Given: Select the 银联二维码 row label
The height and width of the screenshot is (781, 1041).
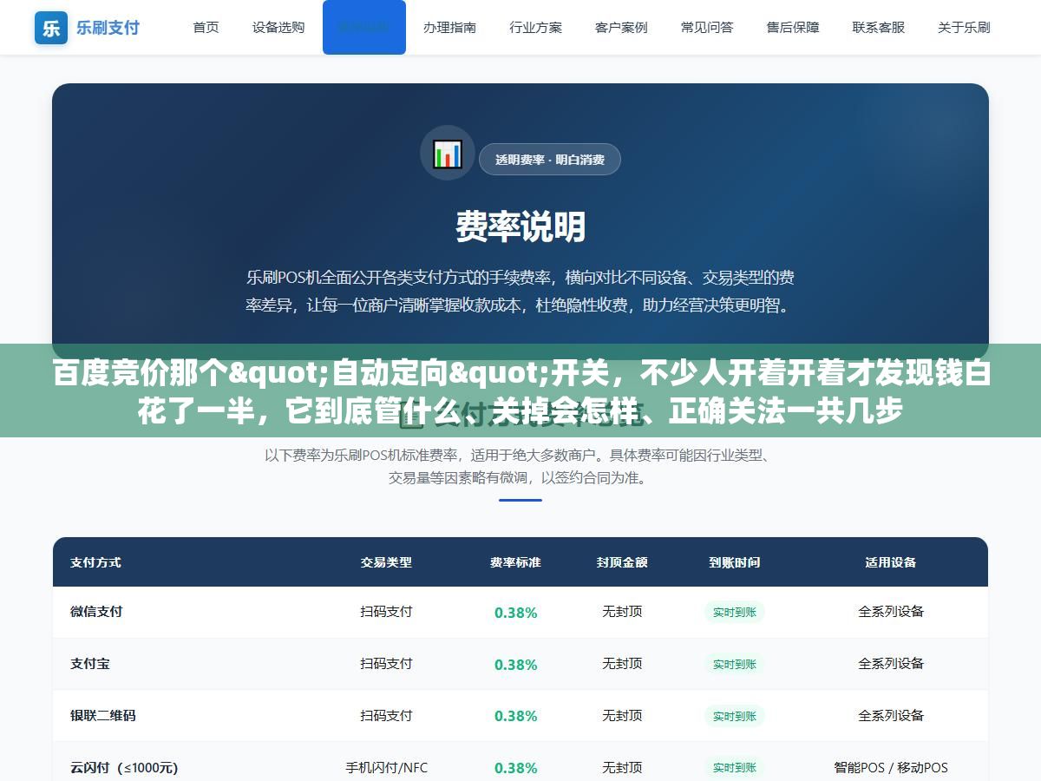Looking at the screenshot, I should [103, 715].
